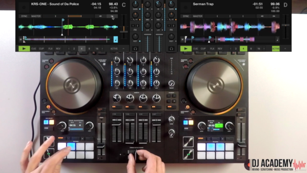Enable FLX flux mode on deck C
The width and height of the screenshot is (307, 173).
50,49
